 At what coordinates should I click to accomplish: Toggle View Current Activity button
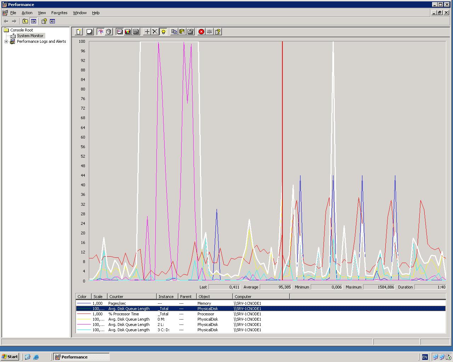(101, 32)
